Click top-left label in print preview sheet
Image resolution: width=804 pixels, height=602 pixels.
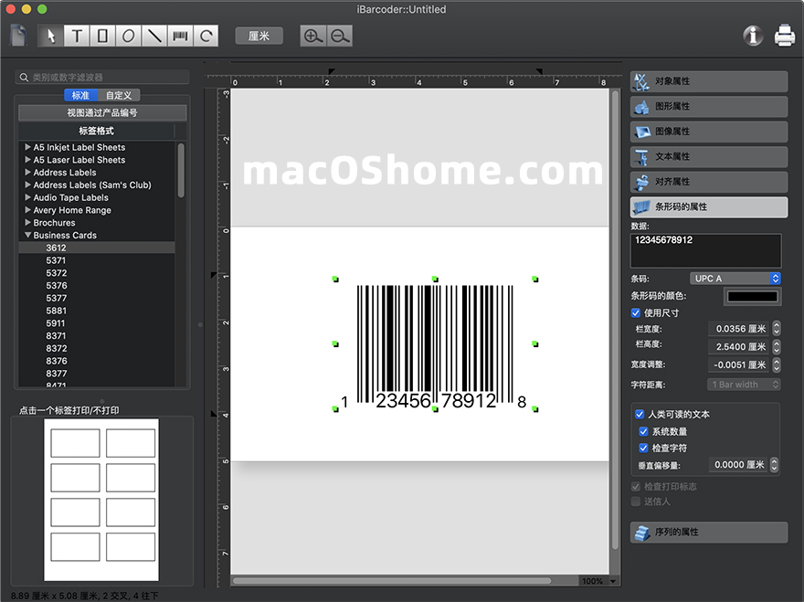pyautogui.click(x=75, y=443)
